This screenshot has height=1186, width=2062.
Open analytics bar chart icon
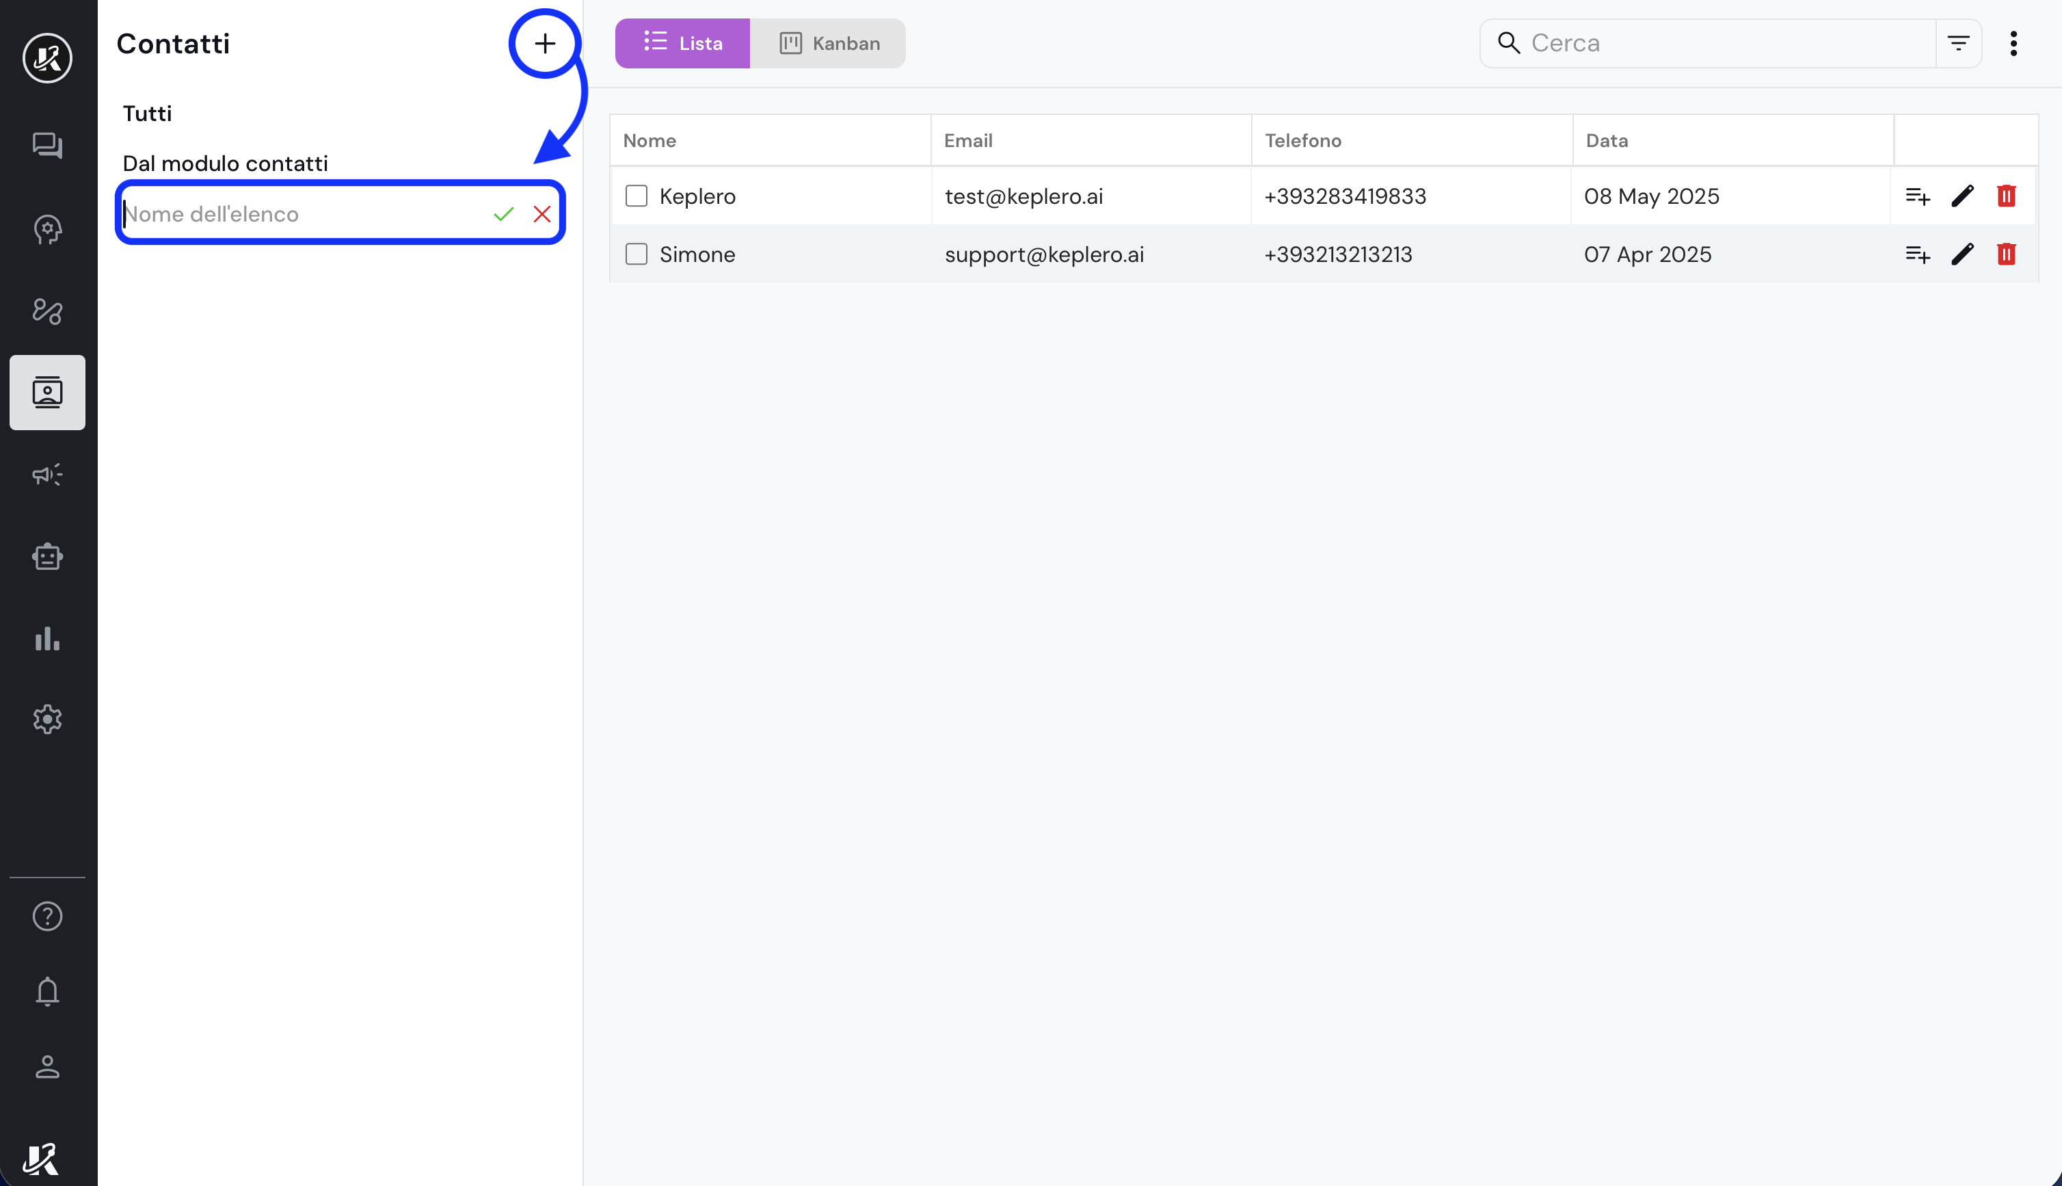[x=47, y=639]
